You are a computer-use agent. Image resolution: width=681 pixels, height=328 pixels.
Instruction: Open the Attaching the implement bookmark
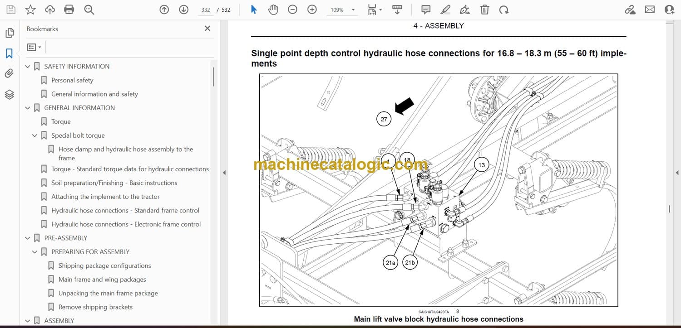pyautogui.click(x=105, y=197)
